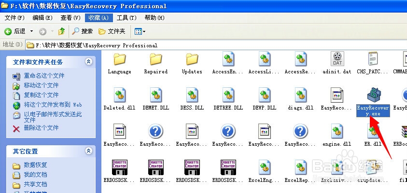Select the ExcelEng... DLL file

(x=264, y=171)
